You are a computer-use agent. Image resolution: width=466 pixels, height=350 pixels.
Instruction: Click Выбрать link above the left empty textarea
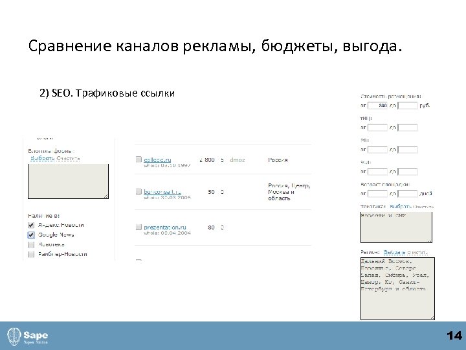43,158
